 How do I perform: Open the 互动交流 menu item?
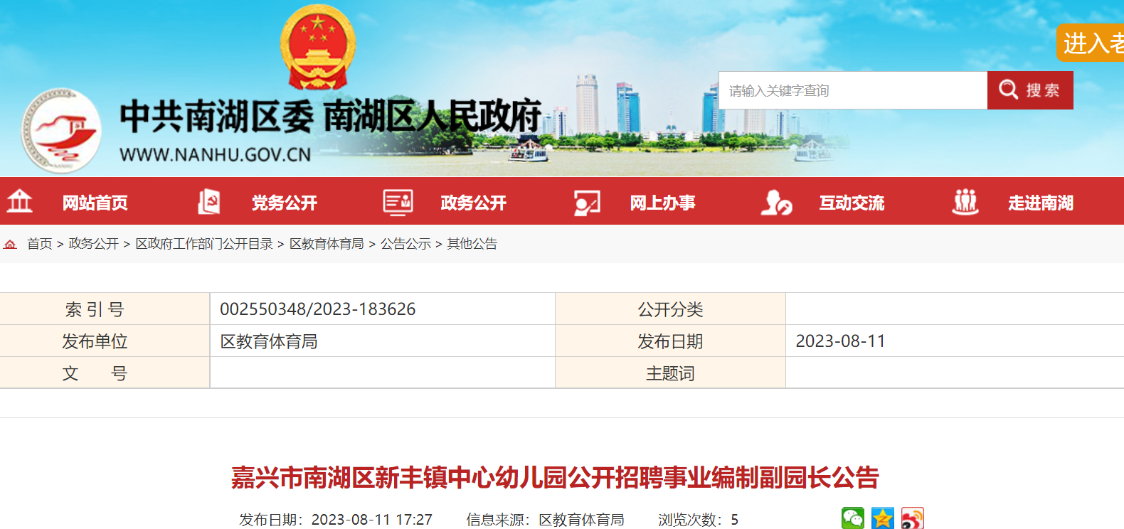click(852, 203)
